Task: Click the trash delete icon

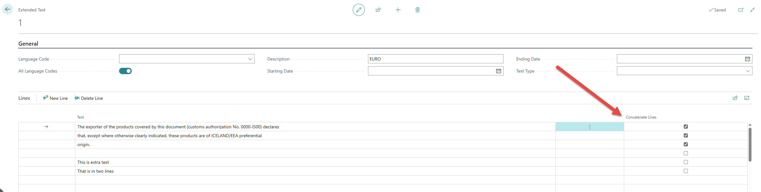Action: click(x=417, y=10)
